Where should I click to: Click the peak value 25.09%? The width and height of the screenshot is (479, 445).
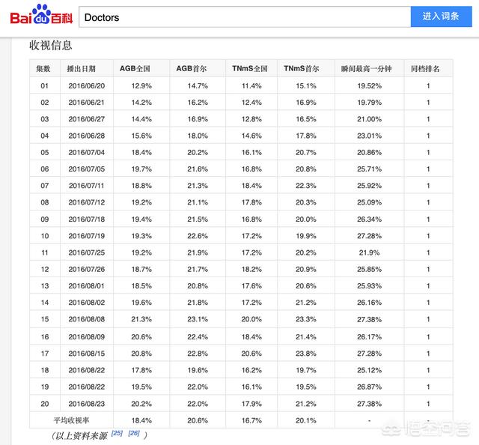369,202
